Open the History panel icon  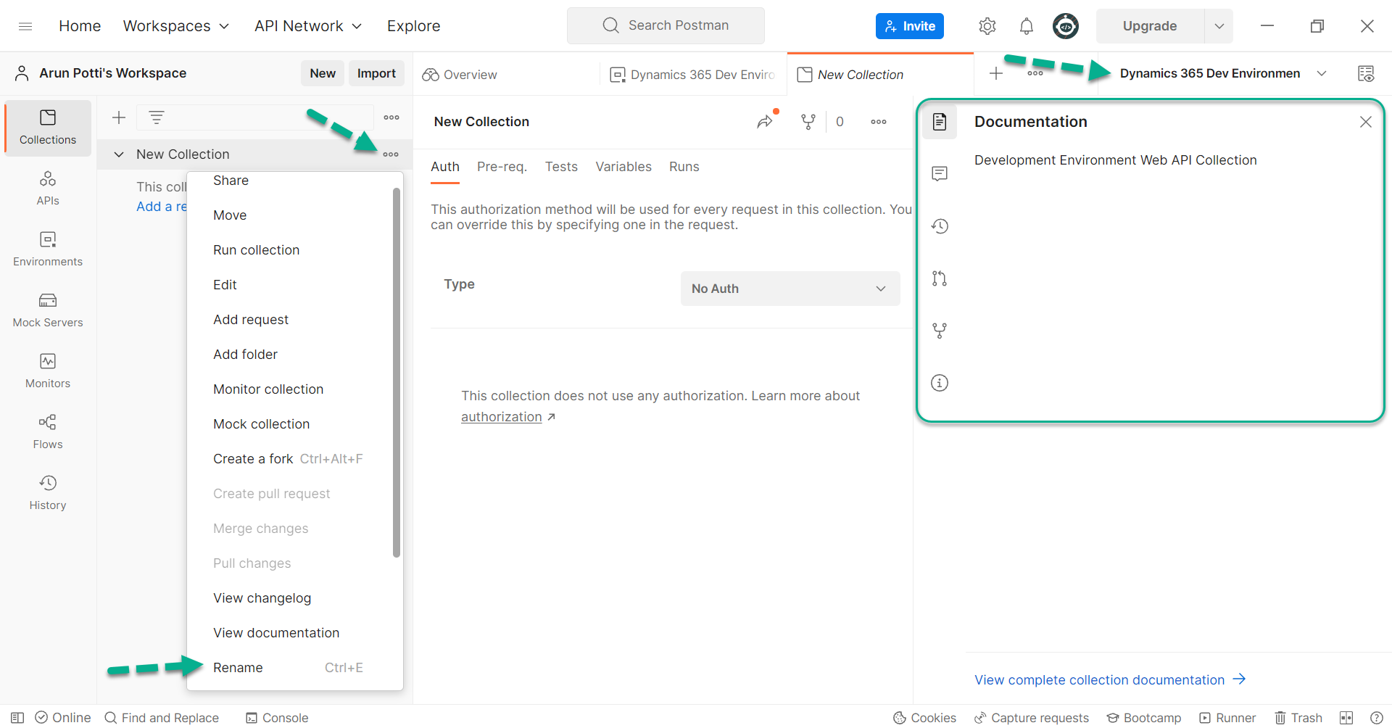click(47, 492)
